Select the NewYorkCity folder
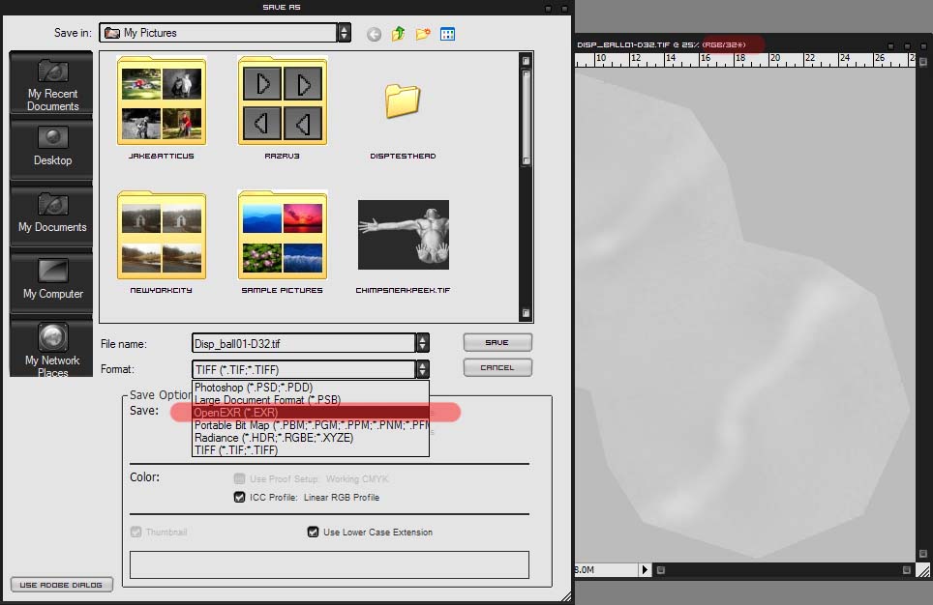The height and width of the screenshot is (605, 933). tap(162, 242)
